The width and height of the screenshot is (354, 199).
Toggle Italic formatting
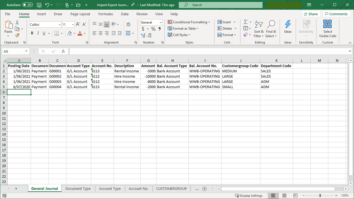38,33
